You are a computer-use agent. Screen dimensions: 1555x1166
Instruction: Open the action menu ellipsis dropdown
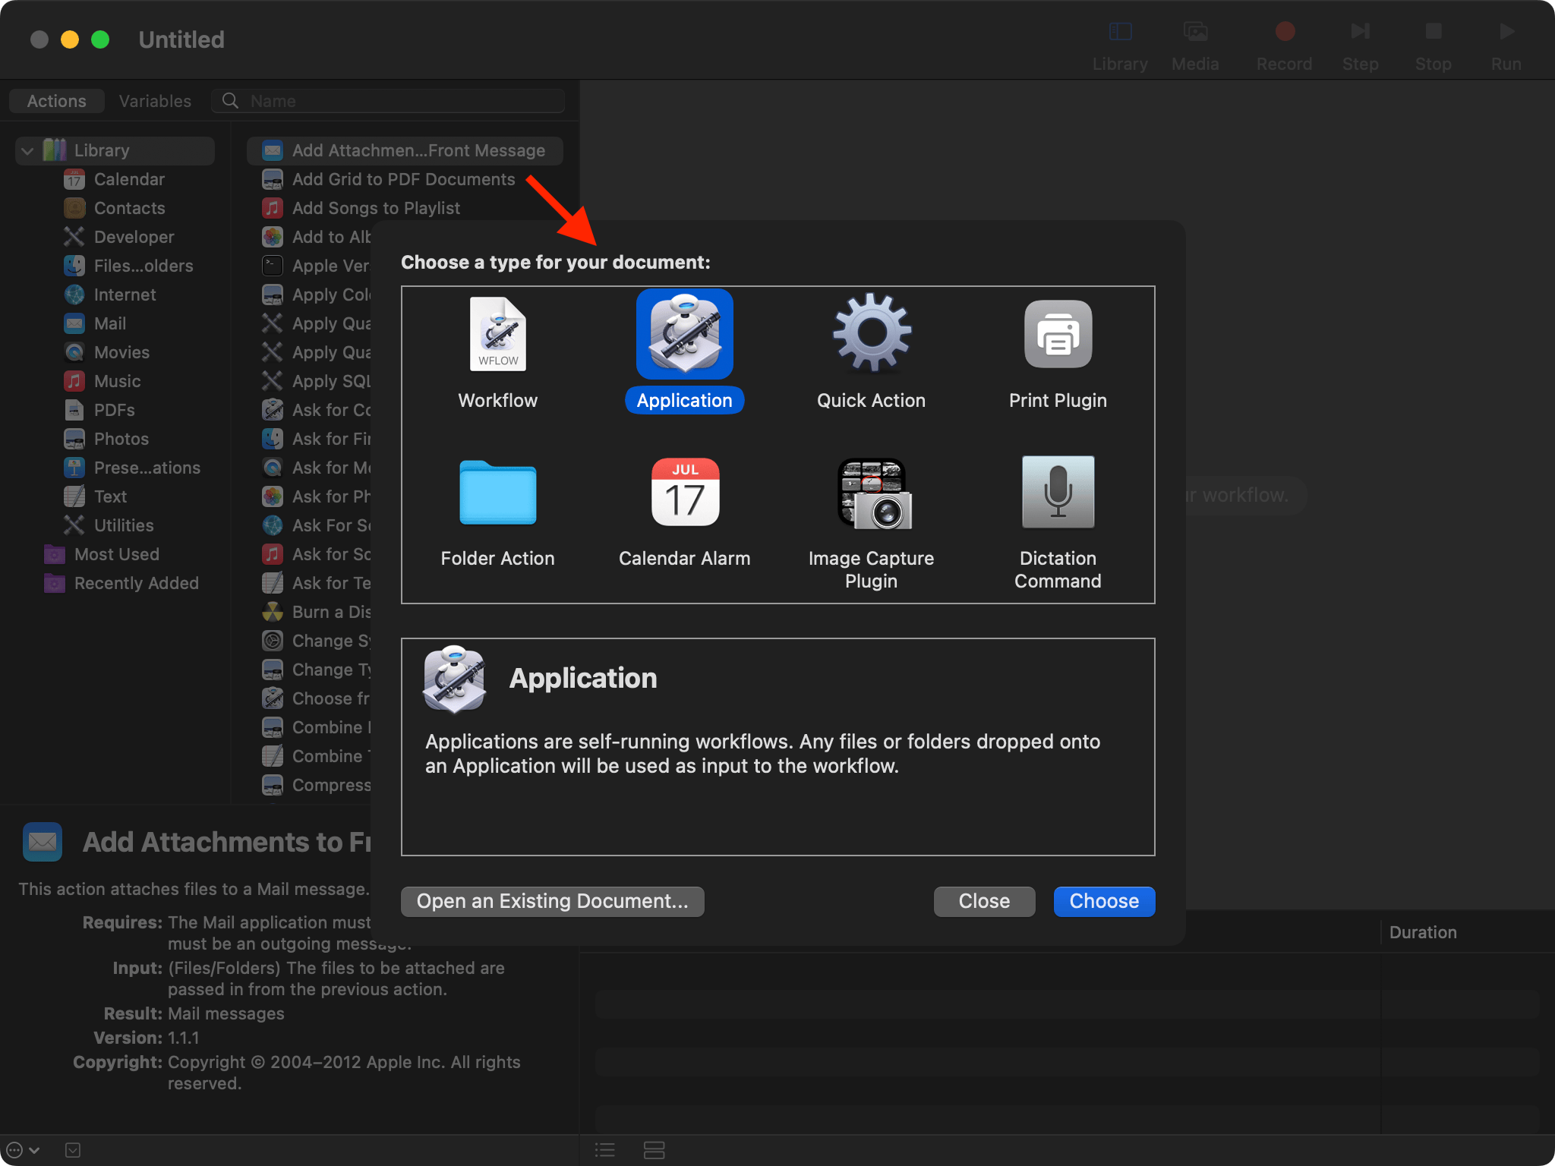23,1150
